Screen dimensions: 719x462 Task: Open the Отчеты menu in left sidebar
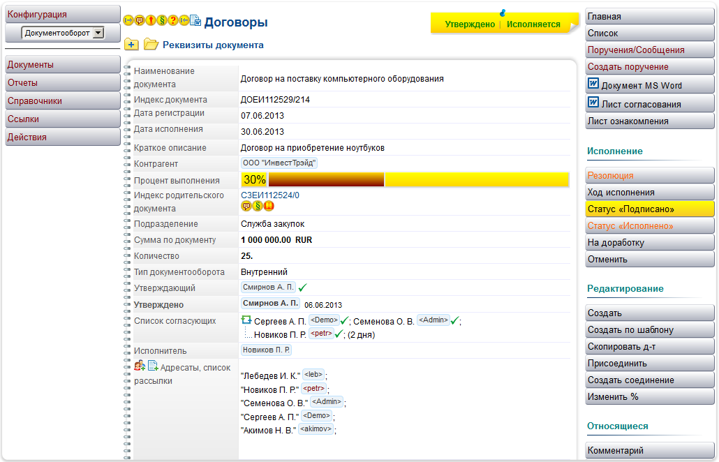(63, 83)
